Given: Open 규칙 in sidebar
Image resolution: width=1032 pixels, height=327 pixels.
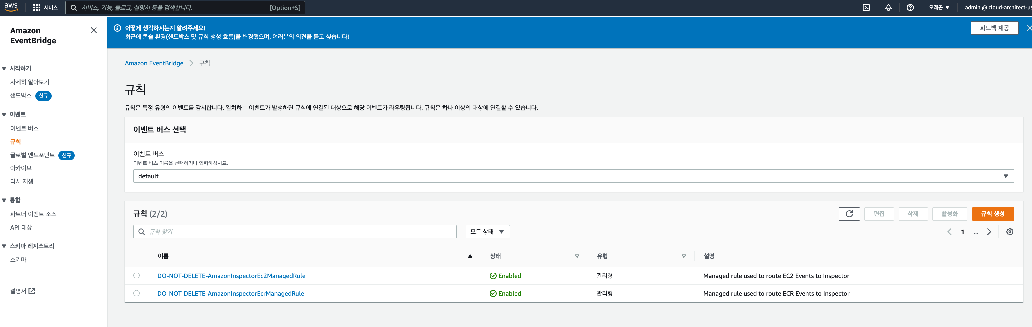Looking at the screenshot, I should click(15, 142).
